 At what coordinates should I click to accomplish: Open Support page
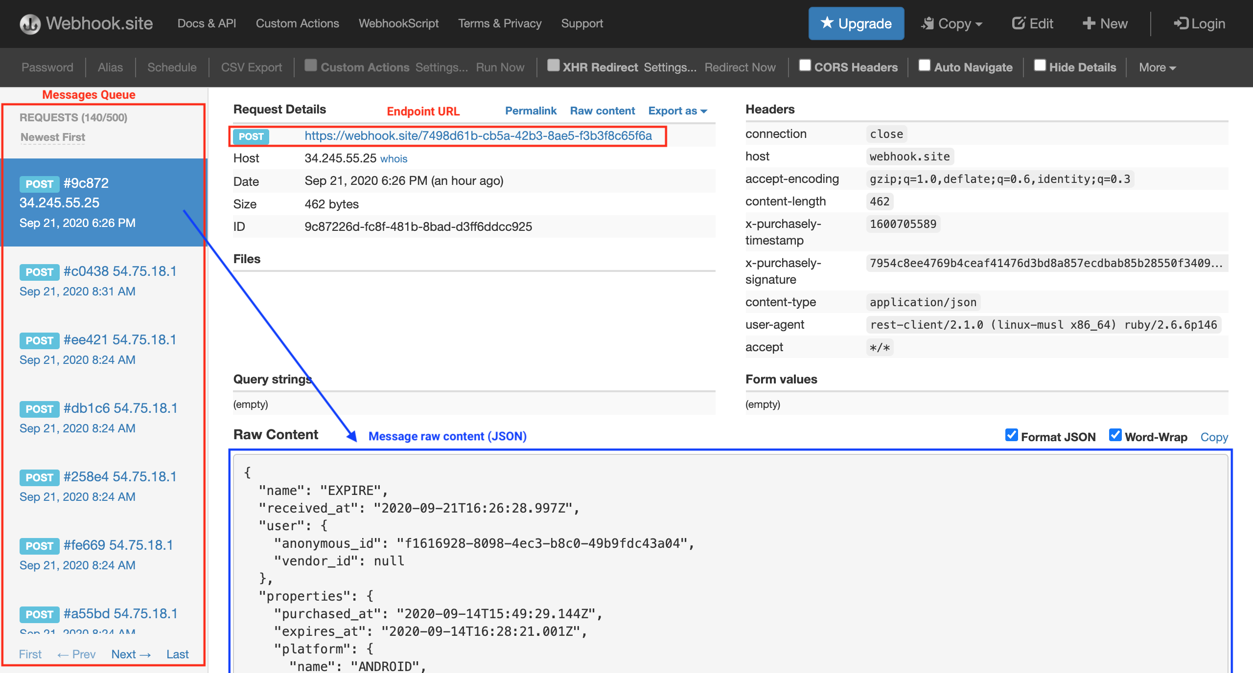pos(582,23)
